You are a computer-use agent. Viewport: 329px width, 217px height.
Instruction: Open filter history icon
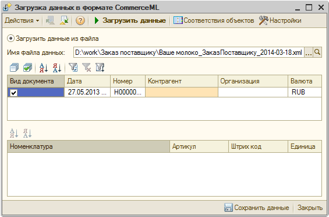click(x=100, y=68)
